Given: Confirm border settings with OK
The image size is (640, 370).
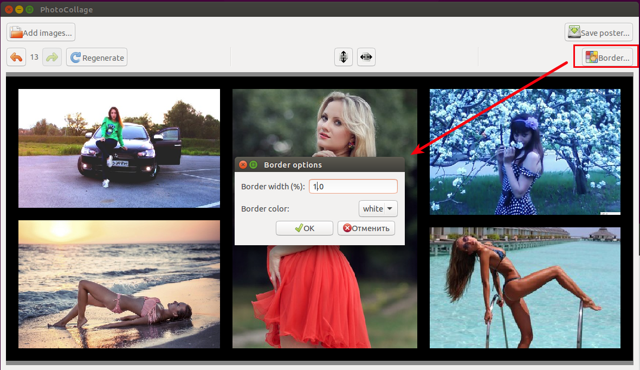Looking at the screenshot, I should coord(305,228).
